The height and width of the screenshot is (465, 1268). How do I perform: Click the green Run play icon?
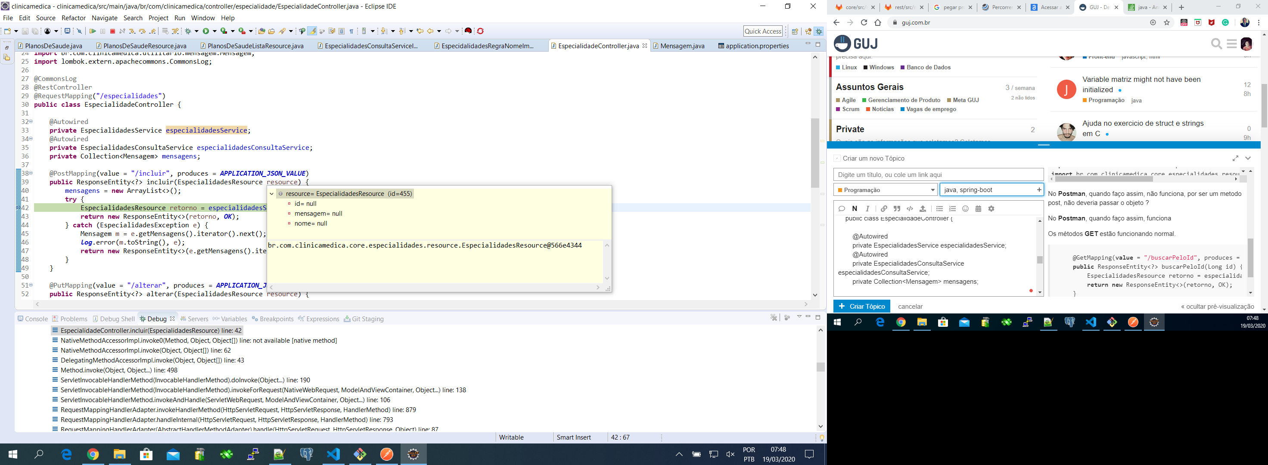pyautogui.click(x=206, y=31)
